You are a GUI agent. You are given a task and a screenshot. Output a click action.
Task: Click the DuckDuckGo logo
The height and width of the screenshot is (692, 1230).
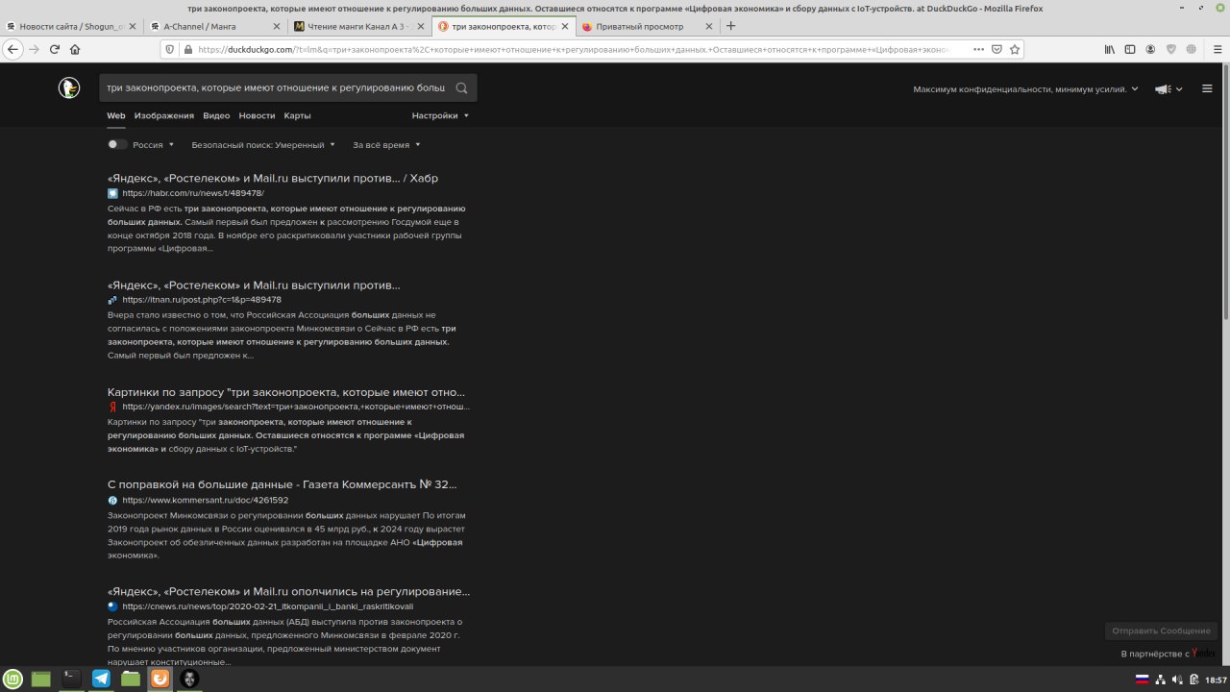click(68, 88)
